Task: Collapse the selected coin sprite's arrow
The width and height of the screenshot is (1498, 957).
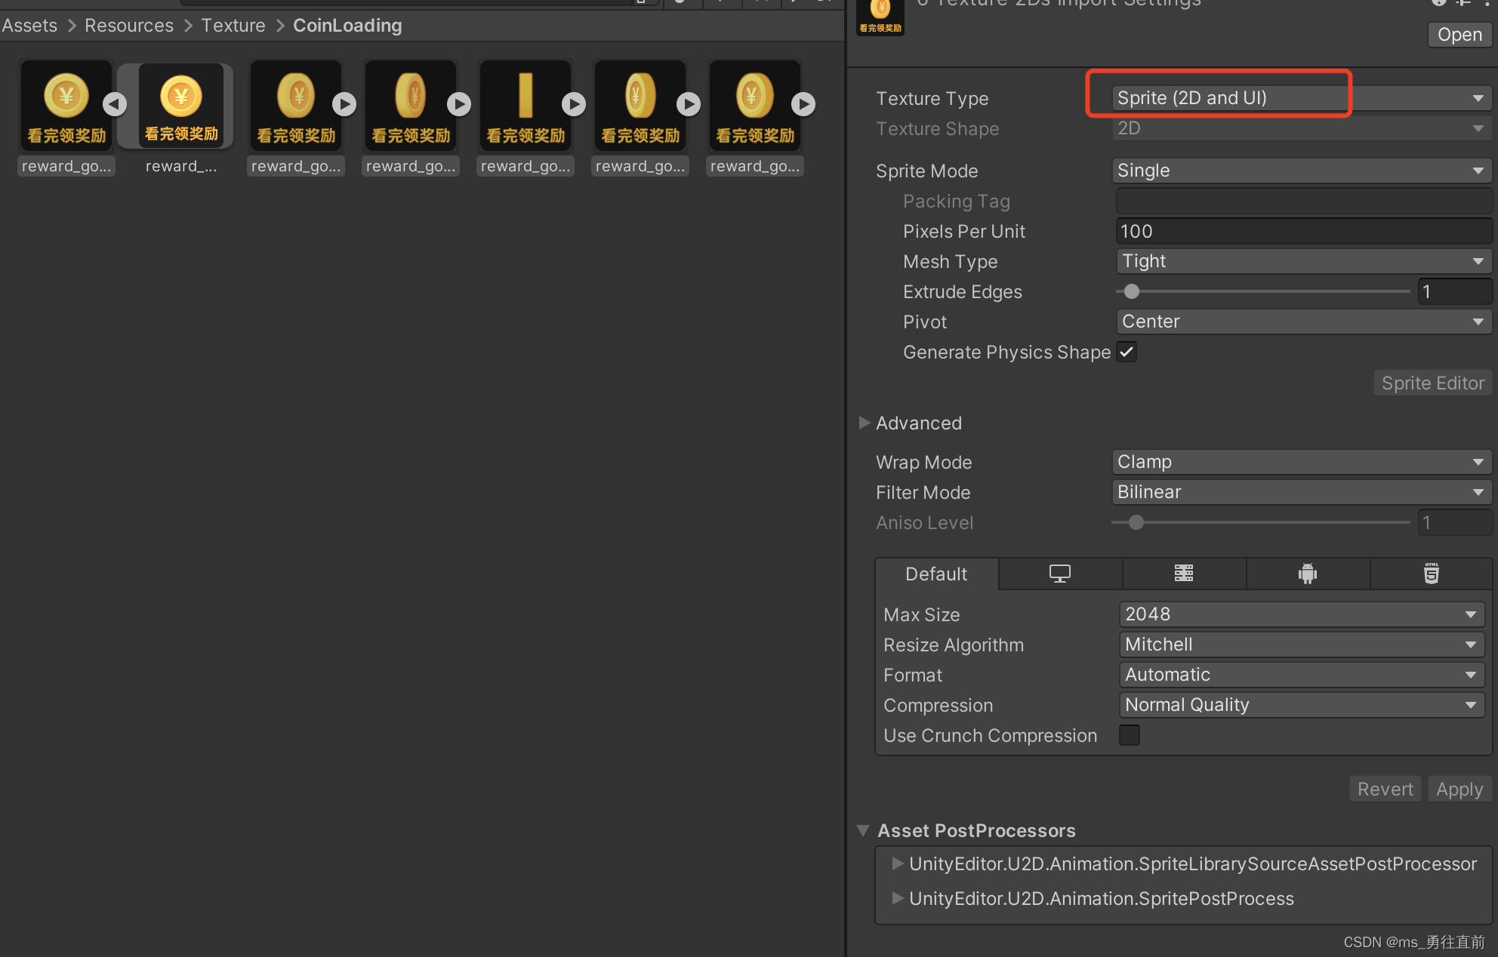Action: 115,103
